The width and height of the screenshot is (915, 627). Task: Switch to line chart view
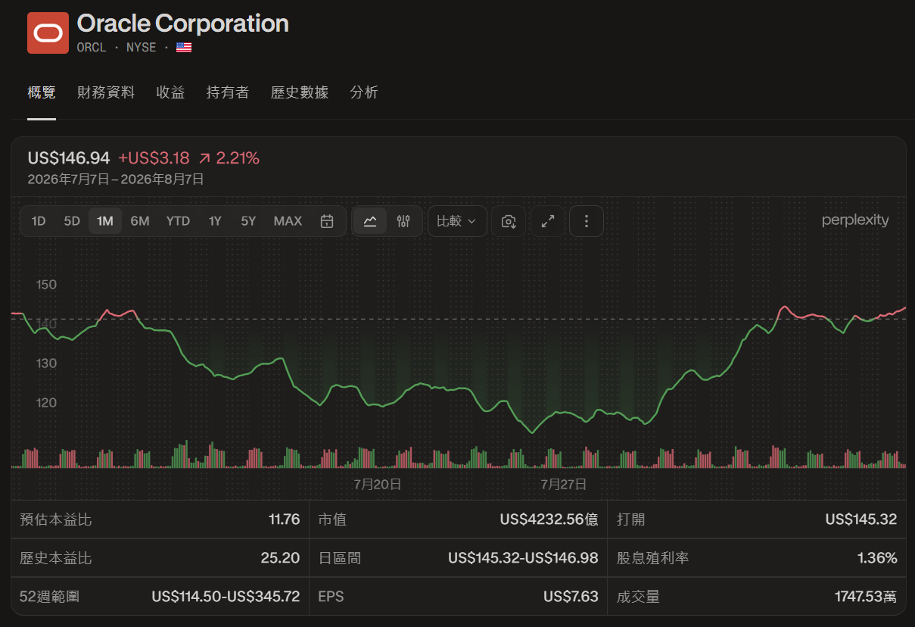coord(370,221)
